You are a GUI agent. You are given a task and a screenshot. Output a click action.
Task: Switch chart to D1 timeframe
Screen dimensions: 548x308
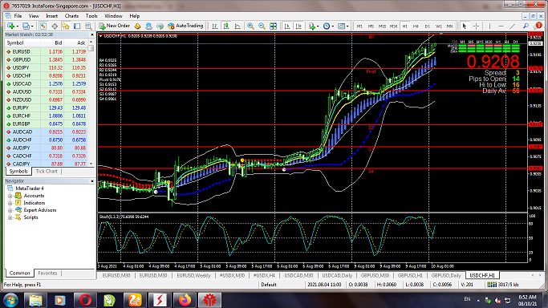[x=427, y=26]
